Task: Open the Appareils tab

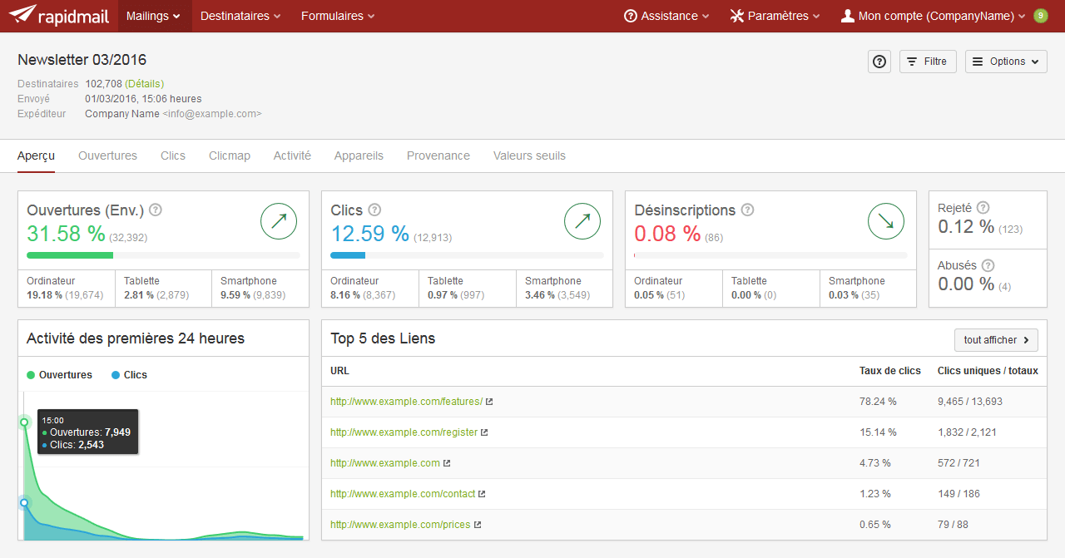Action: 359,156
